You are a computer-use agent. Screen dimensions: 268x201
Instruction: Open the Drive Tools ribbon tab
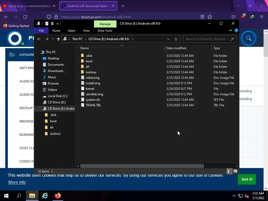(x=105, y=31)
